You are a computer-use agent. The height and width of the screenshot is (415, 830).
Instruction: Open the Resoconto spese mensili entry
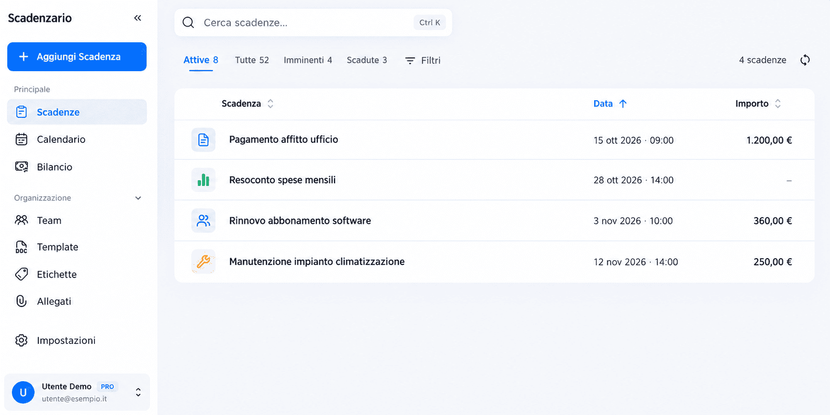click(x=494, y=180)
